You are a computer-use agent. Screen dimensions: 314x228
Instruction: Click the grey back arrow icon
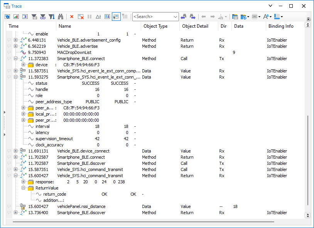(x=204, y=17)
